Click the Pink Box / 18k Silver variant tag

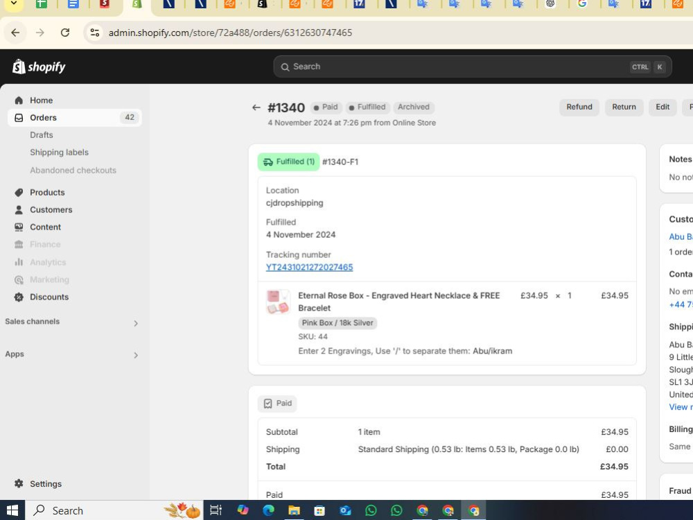tap(337, 323)
